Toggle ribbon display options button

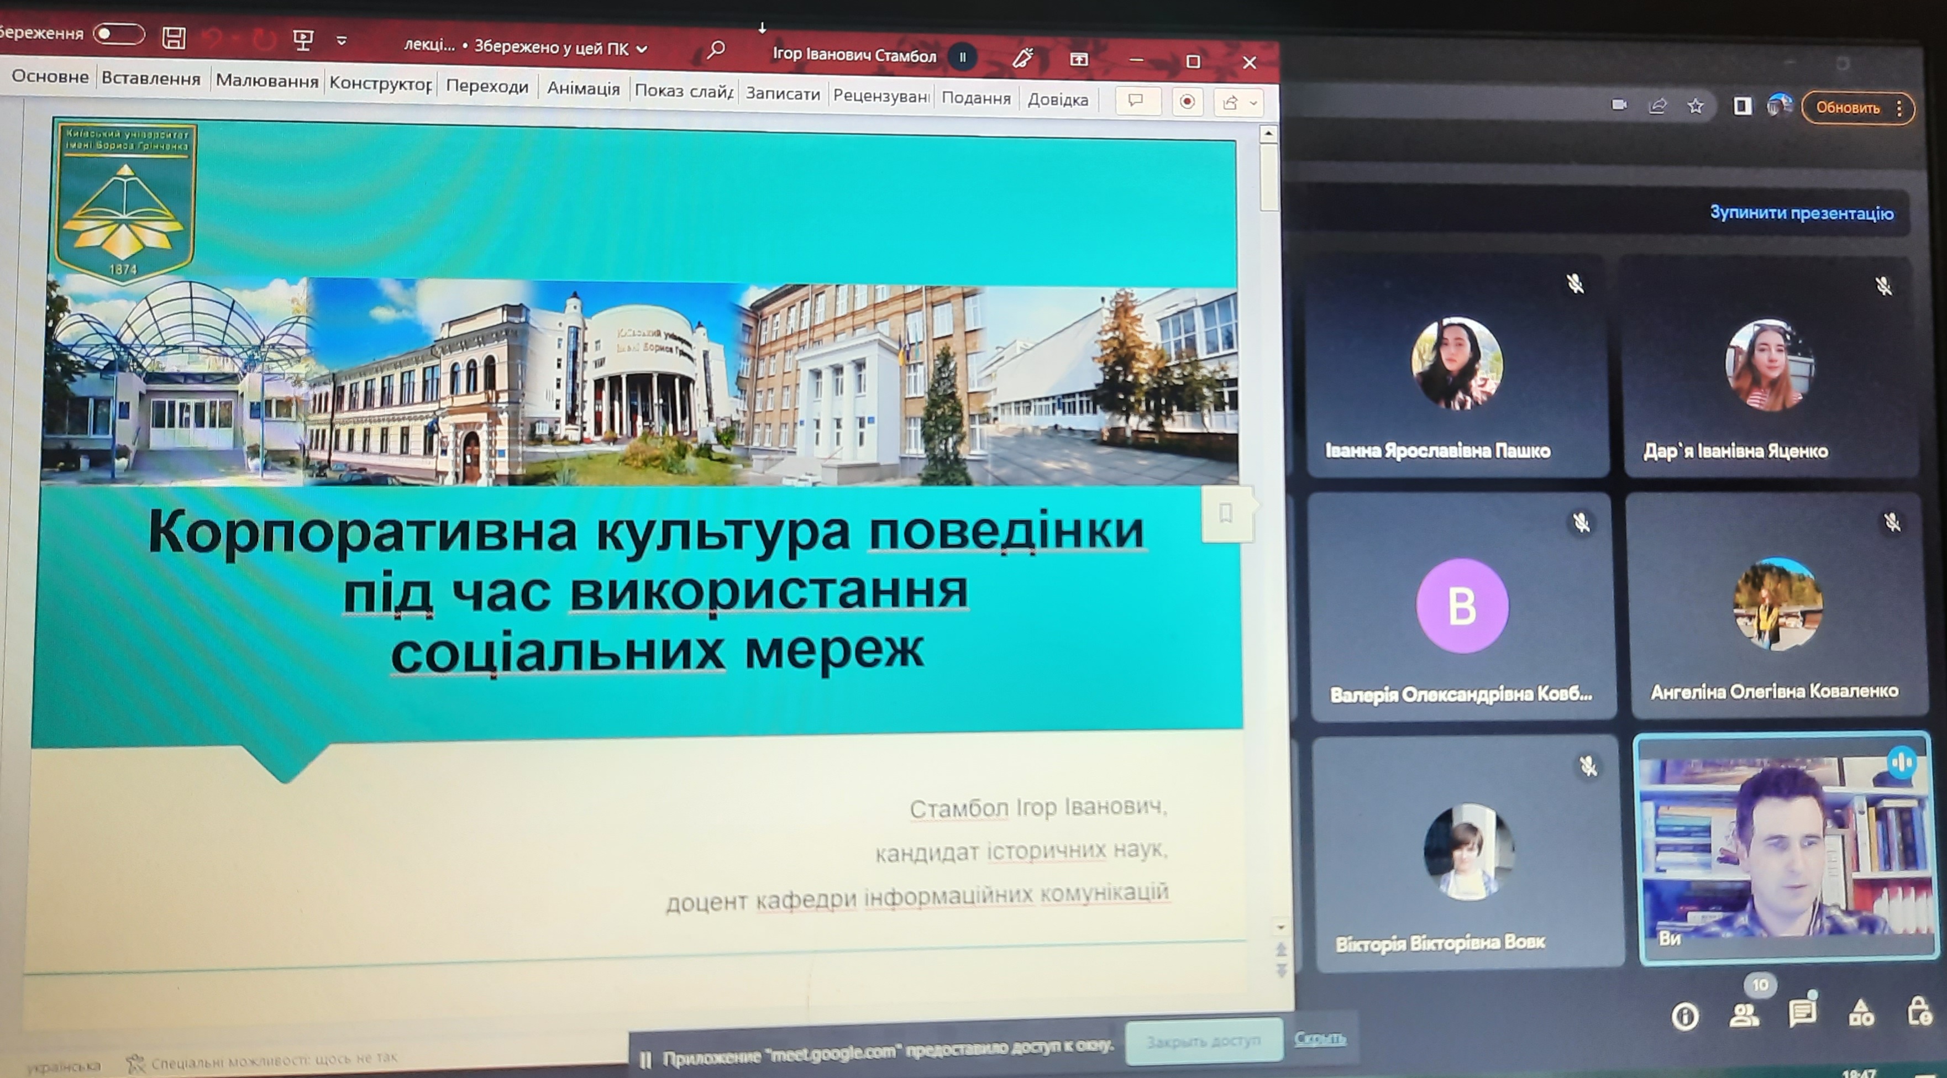tap(1079, 60)
